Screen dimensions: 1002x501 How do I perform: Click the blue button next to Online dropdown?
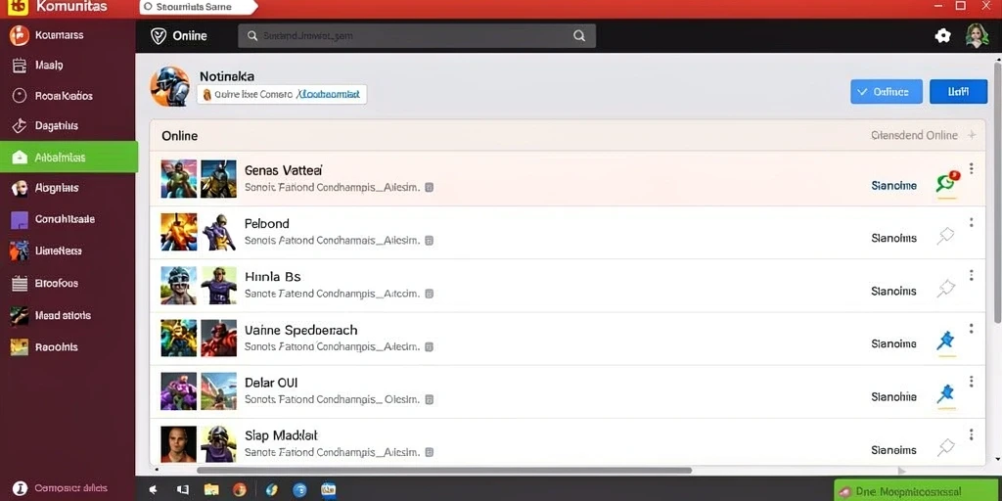tap(959, 91)
